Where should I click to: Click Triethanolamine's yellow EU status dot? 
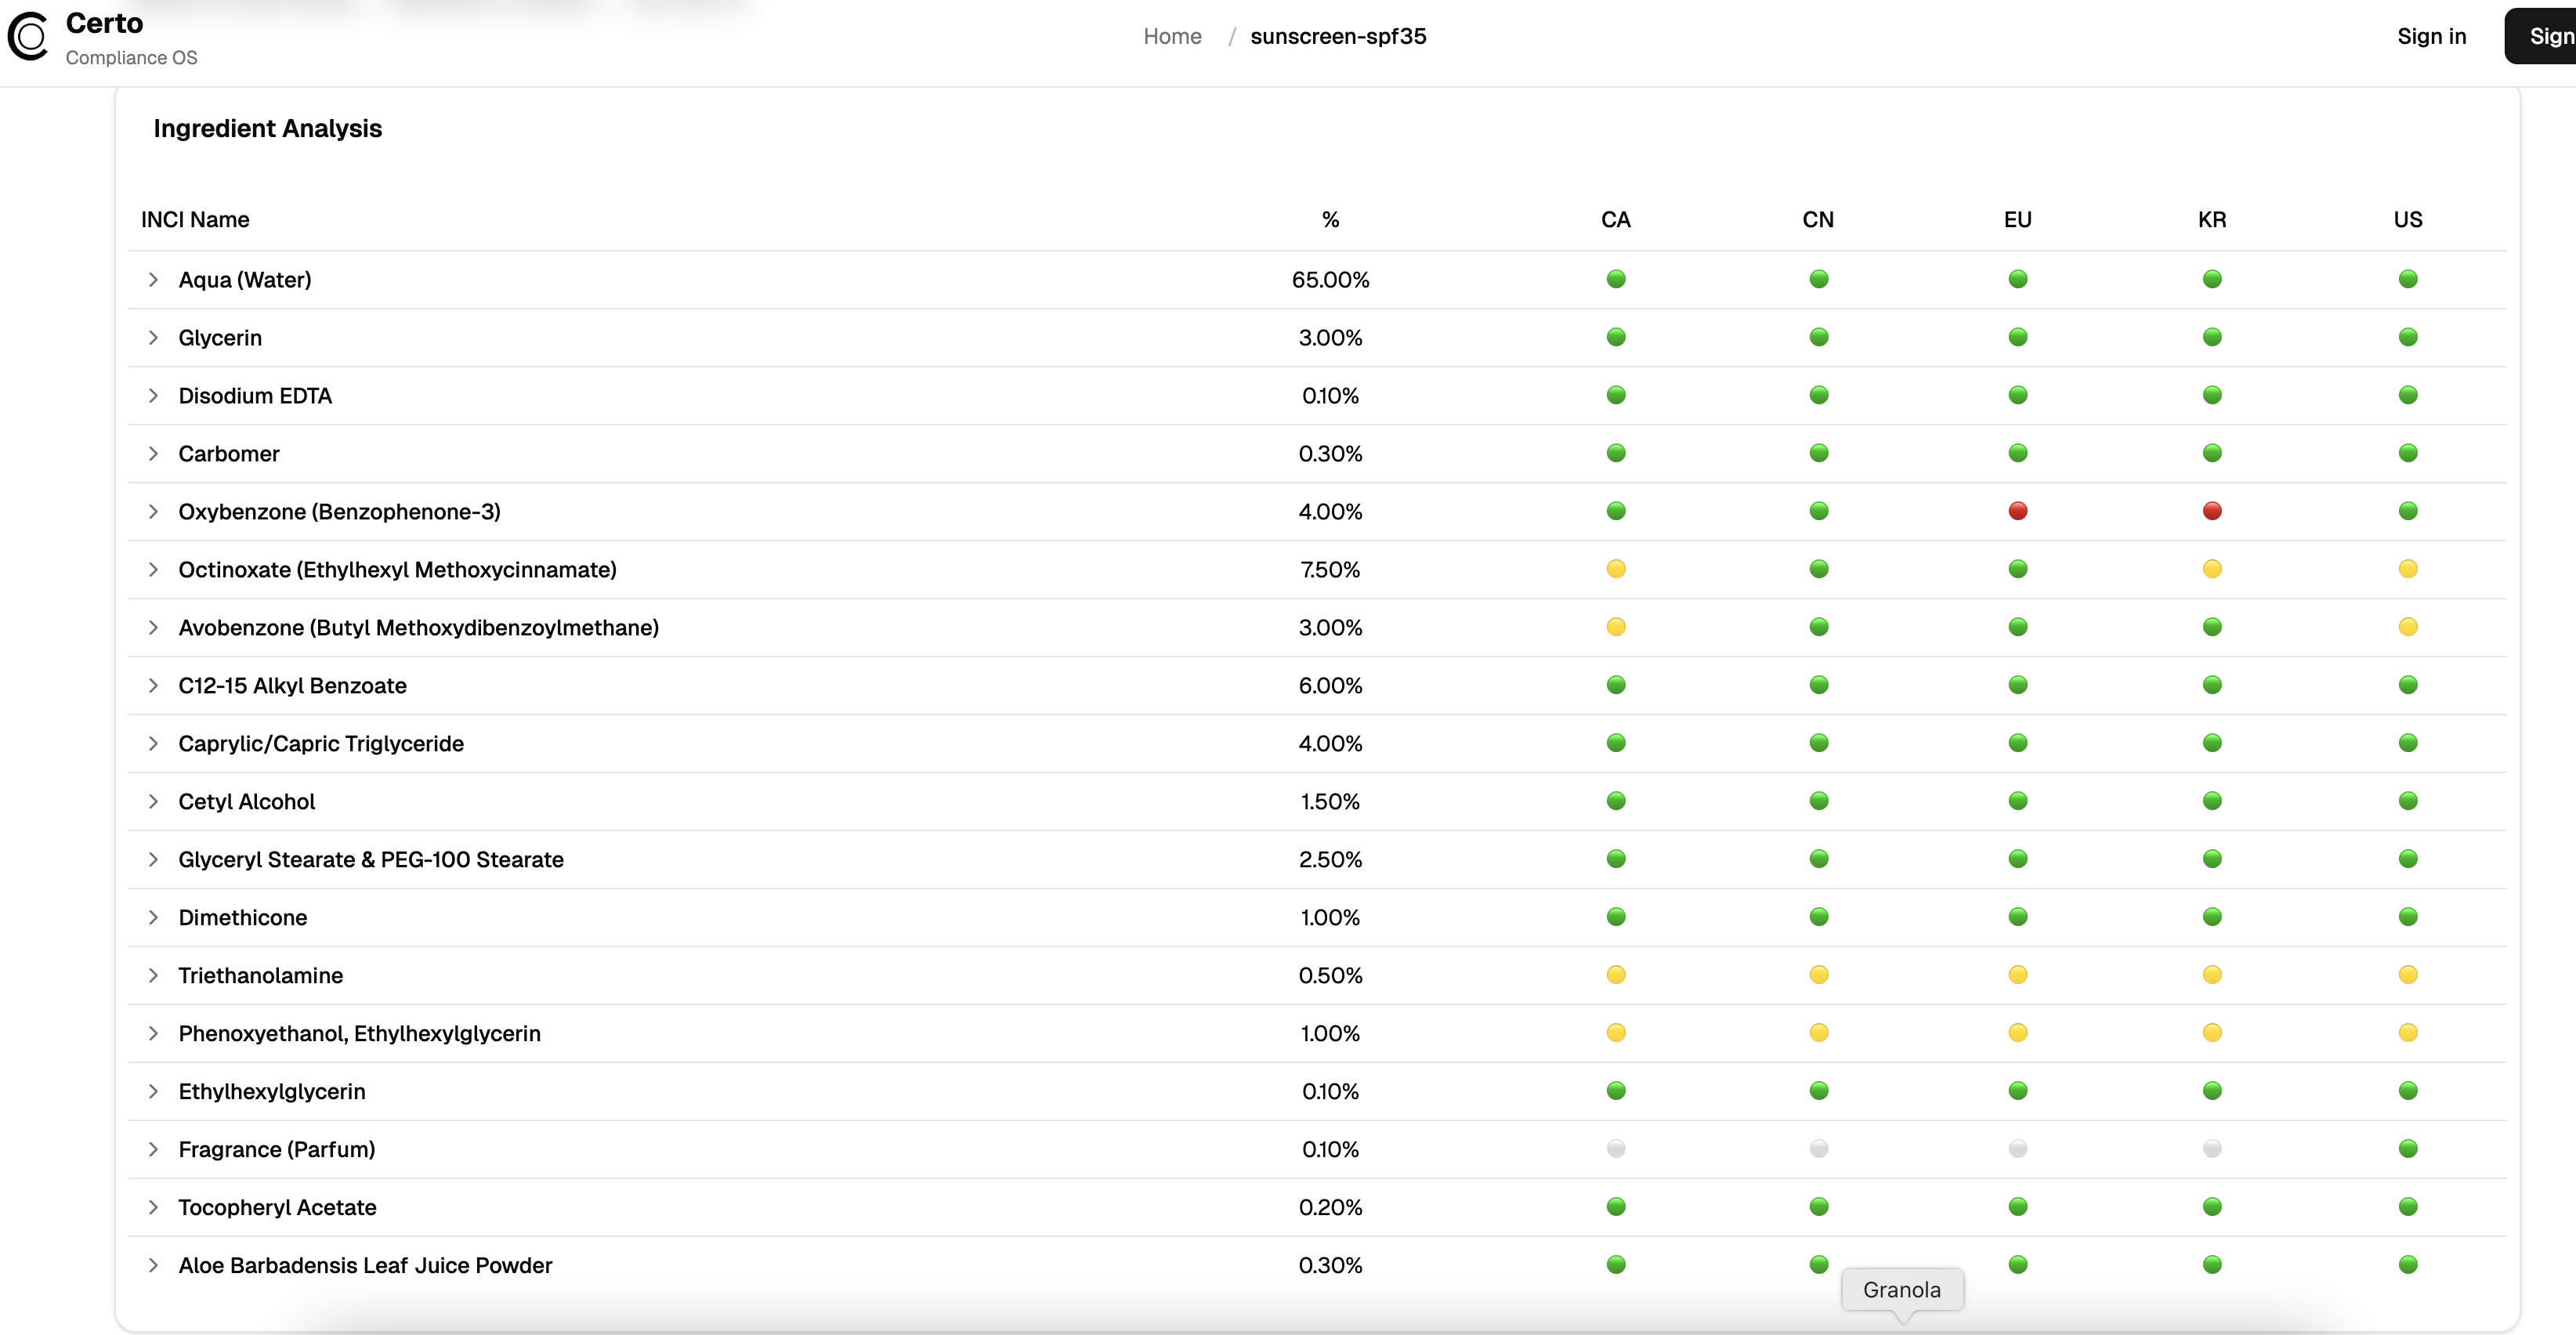pos(2018,975)
